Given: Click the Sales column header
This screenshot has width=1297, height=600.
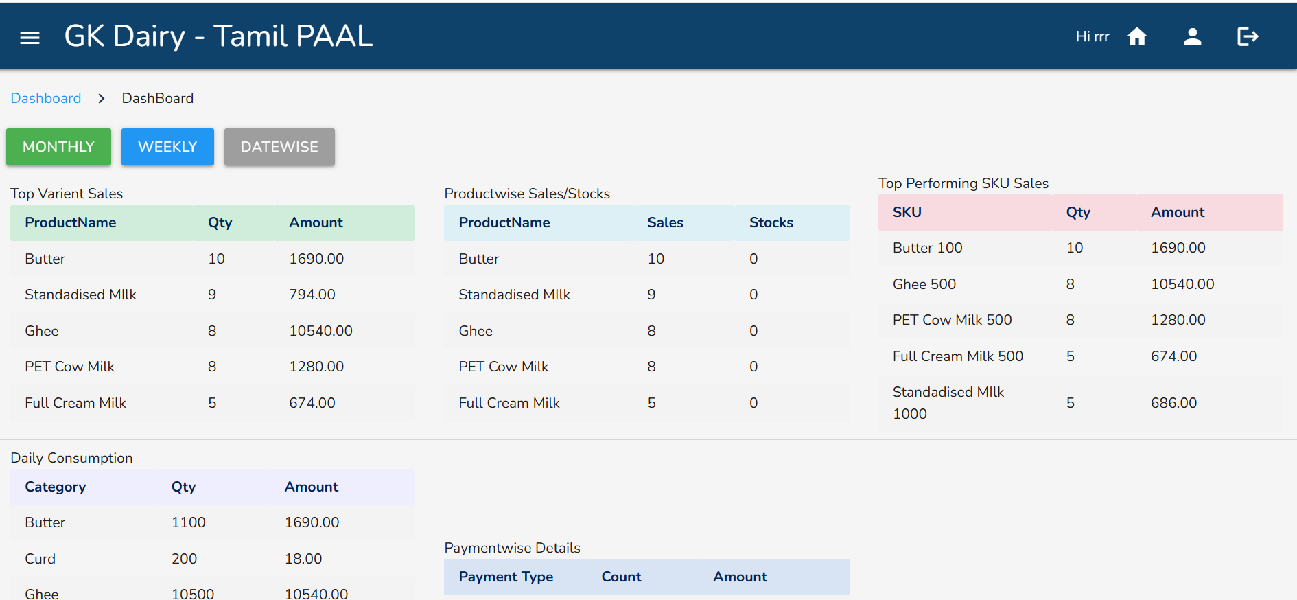Looking at the screenshot, I should [665, 222].
